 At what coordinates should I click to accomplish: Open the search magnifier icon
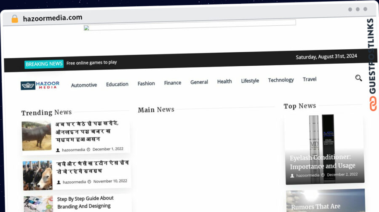[x=358, y=78]
